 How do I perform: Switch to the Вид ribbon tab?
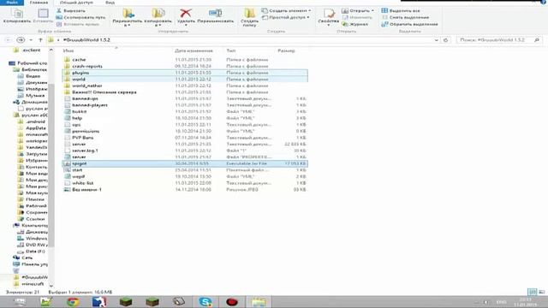(x=110, y=3)
